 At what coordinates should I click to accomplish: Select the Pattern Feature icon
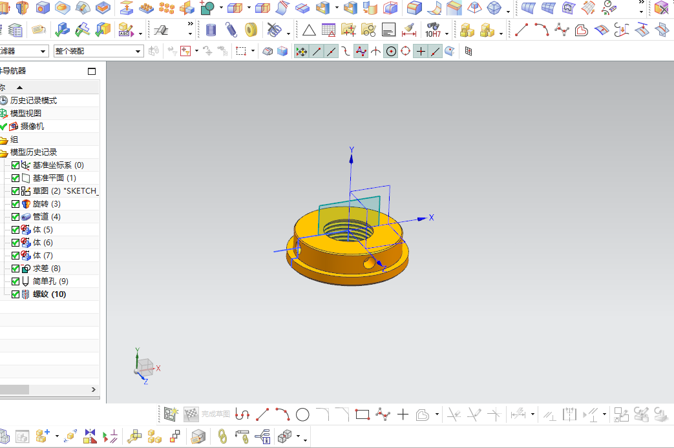coord(147,8)
